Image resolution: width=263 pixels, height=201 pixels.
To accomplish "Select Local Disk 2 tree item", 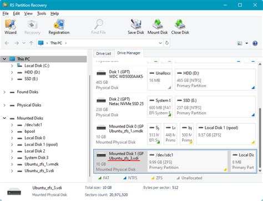I will pos(35,151).
